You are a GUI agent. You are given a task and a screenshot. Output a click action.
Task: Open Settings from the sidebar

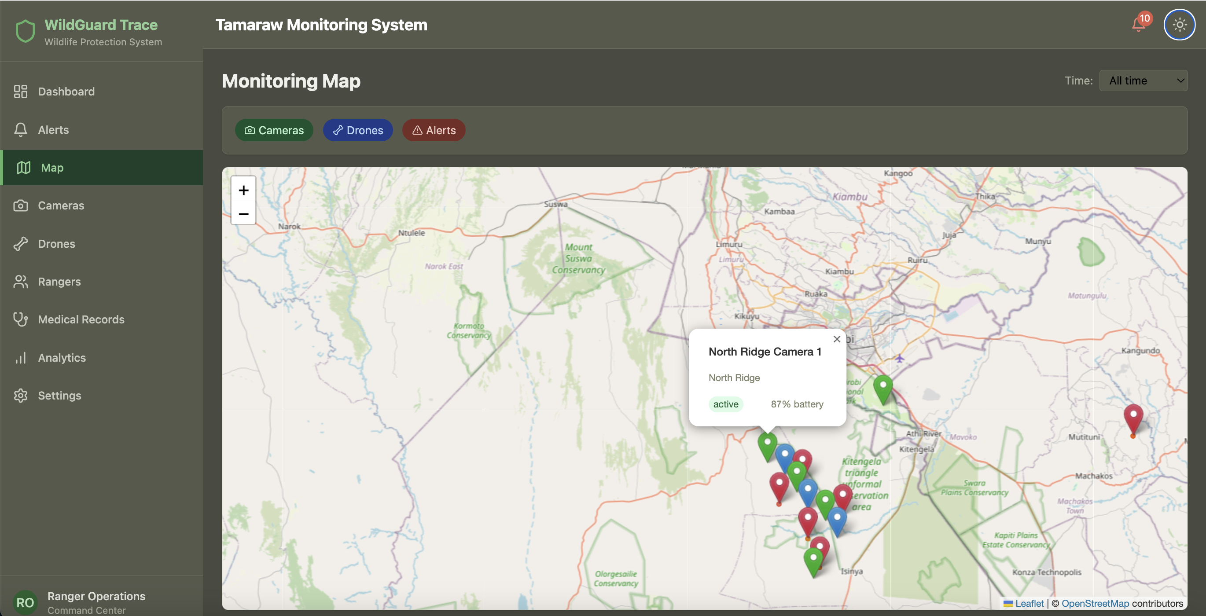pyautogui.click(x=59, y=396)
